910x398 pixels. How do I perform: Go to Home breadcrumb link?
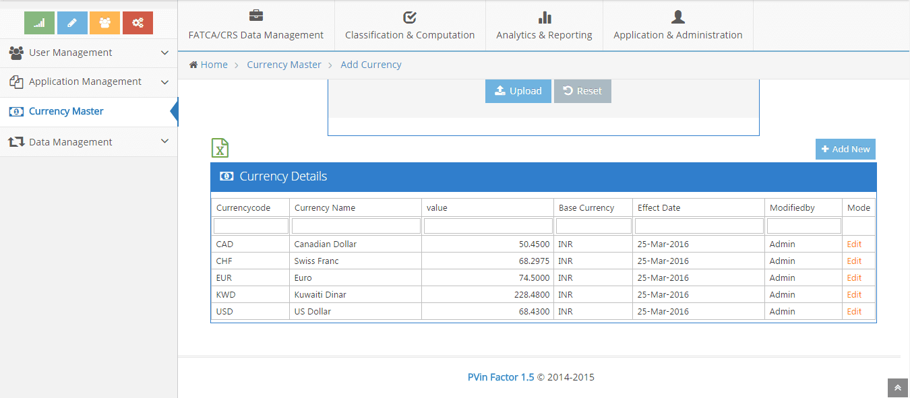click(x=214, y=65)
